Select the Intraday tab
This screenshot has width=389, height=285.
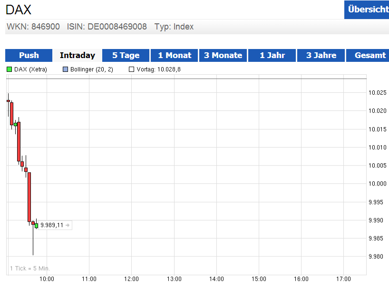tap(78, 55)
